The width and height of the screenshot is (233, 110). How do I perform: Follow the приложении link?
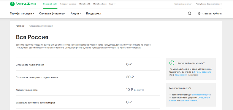(x=181, y=75)
